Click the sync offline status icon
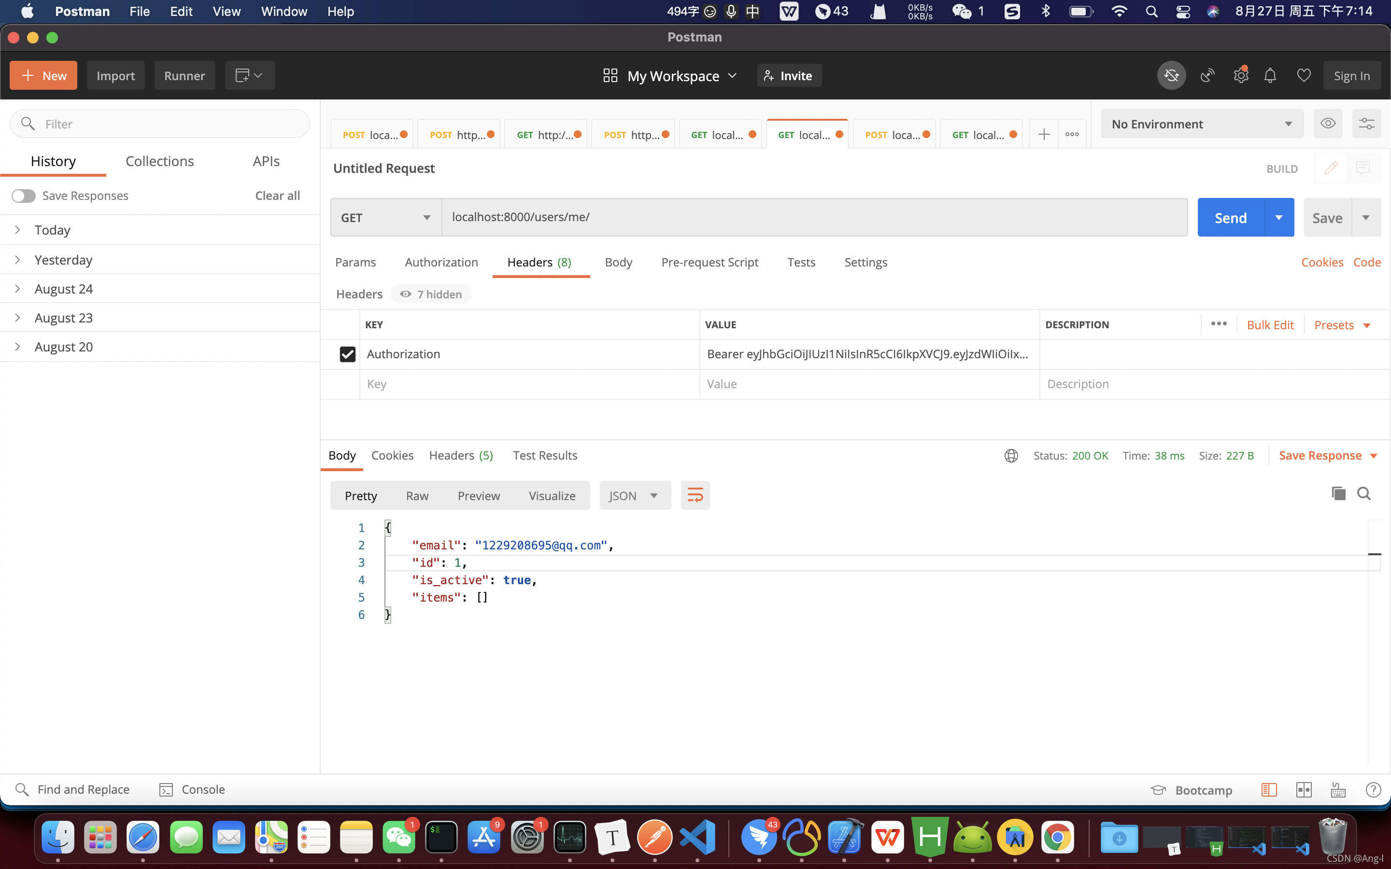1391x869 pixels. [x=1171, y=75]
